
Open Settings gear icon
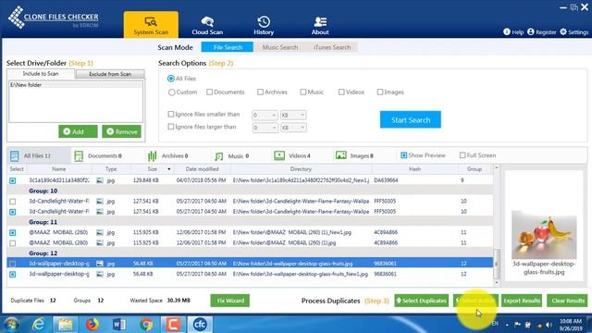click(x=563, y=31)
